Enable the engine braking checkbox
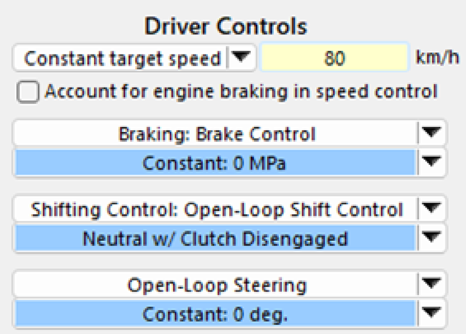 [28, 92]
